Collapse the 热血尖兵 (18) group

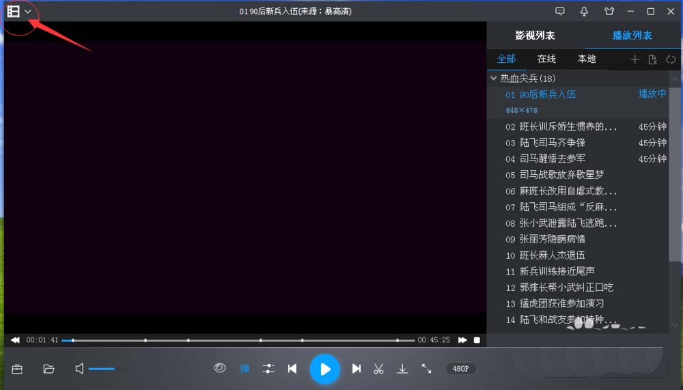(x=494, y=79)
